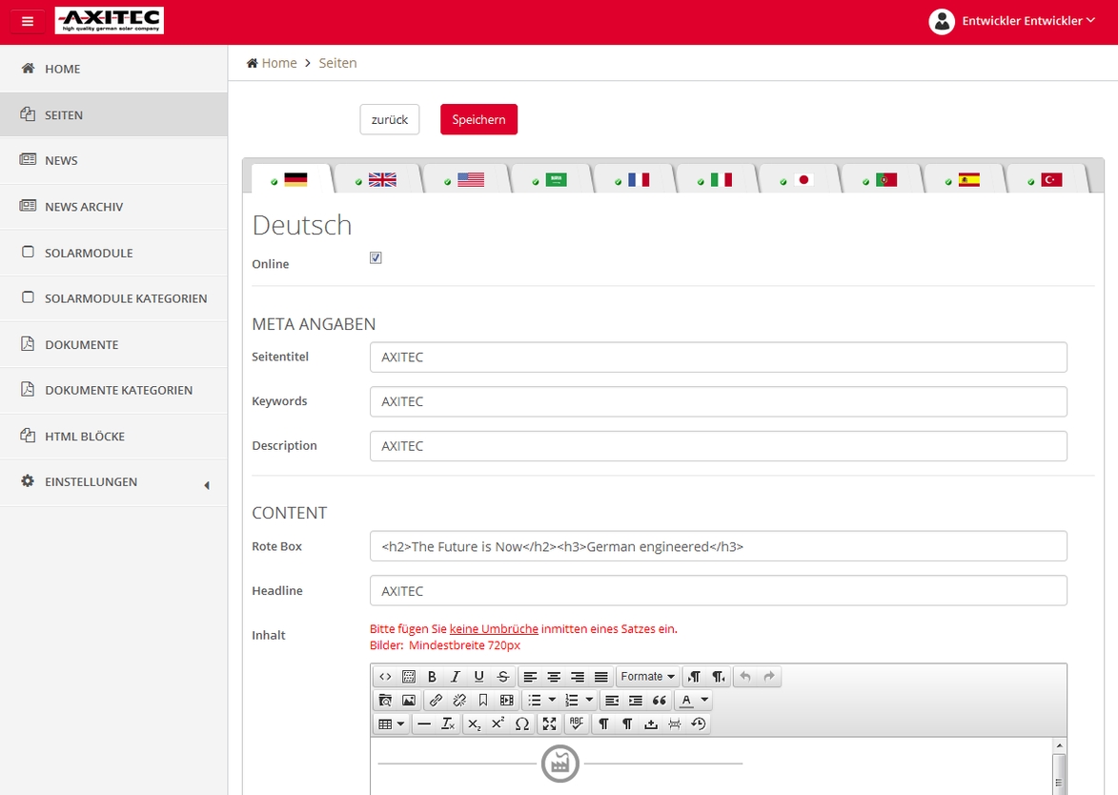Apply blockquote with the quote icon
The image size is (1118, 795).
tap(659, 701)
